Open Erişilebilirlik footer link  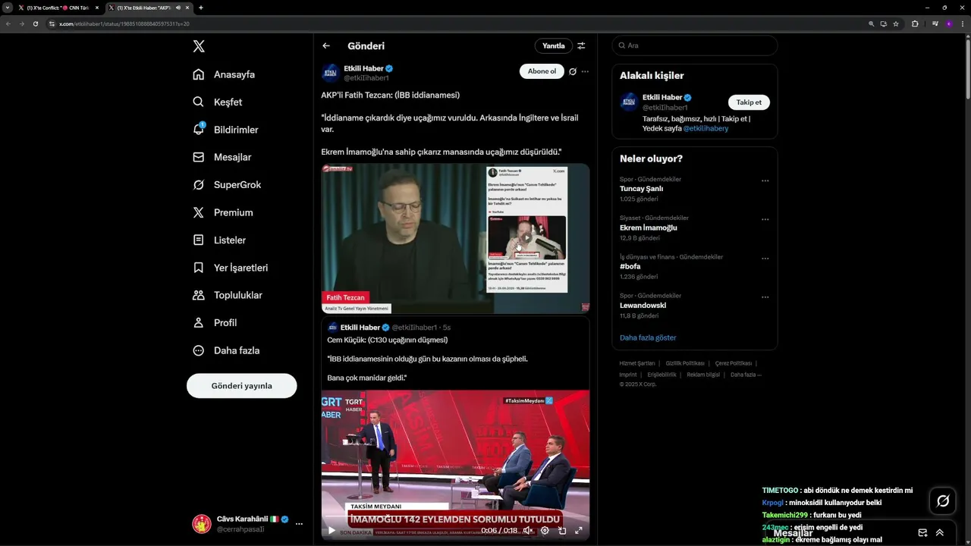point(661,375)
